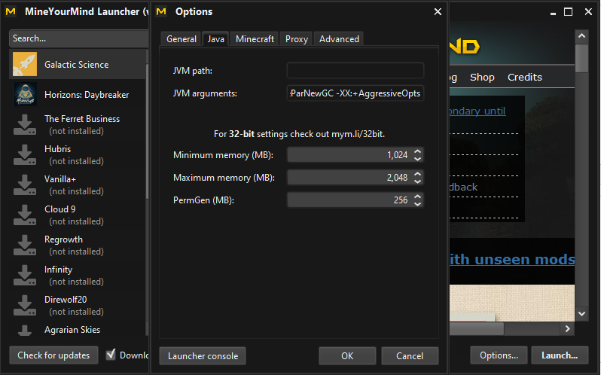601x375 pixels.
Task: Open the 'ondary until' news link
Action: (x=477, y=111)
